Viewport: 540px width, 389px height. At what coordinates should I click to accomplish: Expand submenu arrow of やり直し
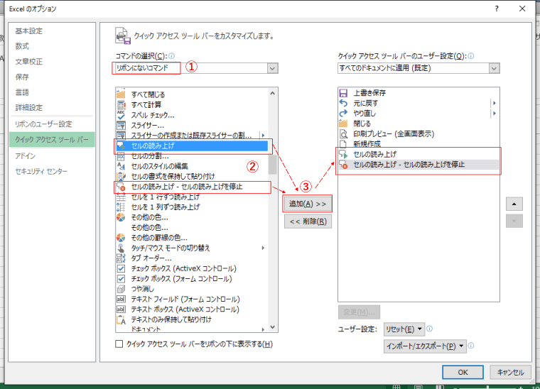point(495,113)
